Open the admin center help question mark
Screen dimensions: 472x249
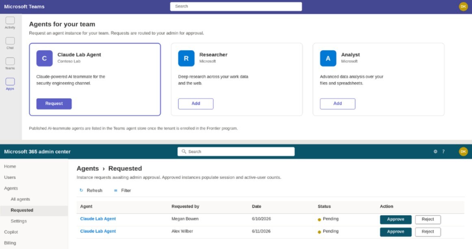443,151
